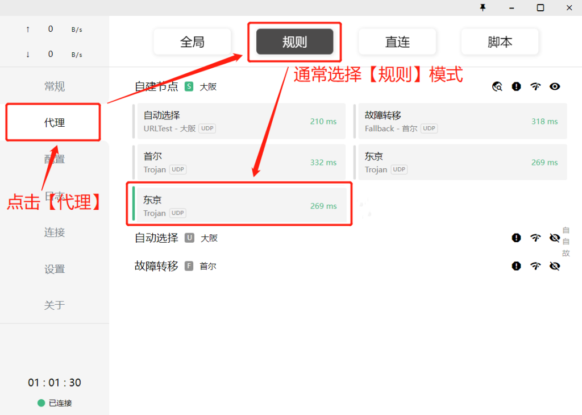Expand the 自动选择 proxy group header

(157, 238)
